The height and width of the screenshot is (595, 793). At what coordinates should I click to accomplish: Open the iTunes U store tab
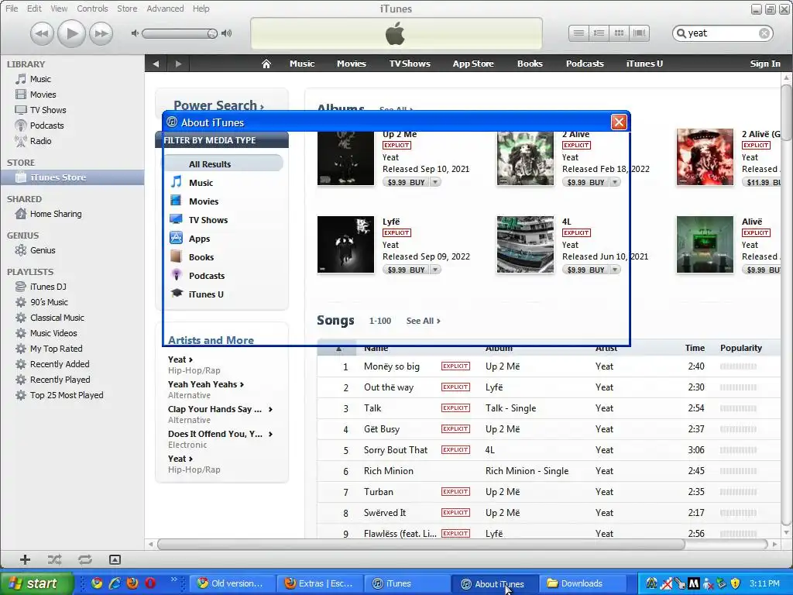pos(644,64)
